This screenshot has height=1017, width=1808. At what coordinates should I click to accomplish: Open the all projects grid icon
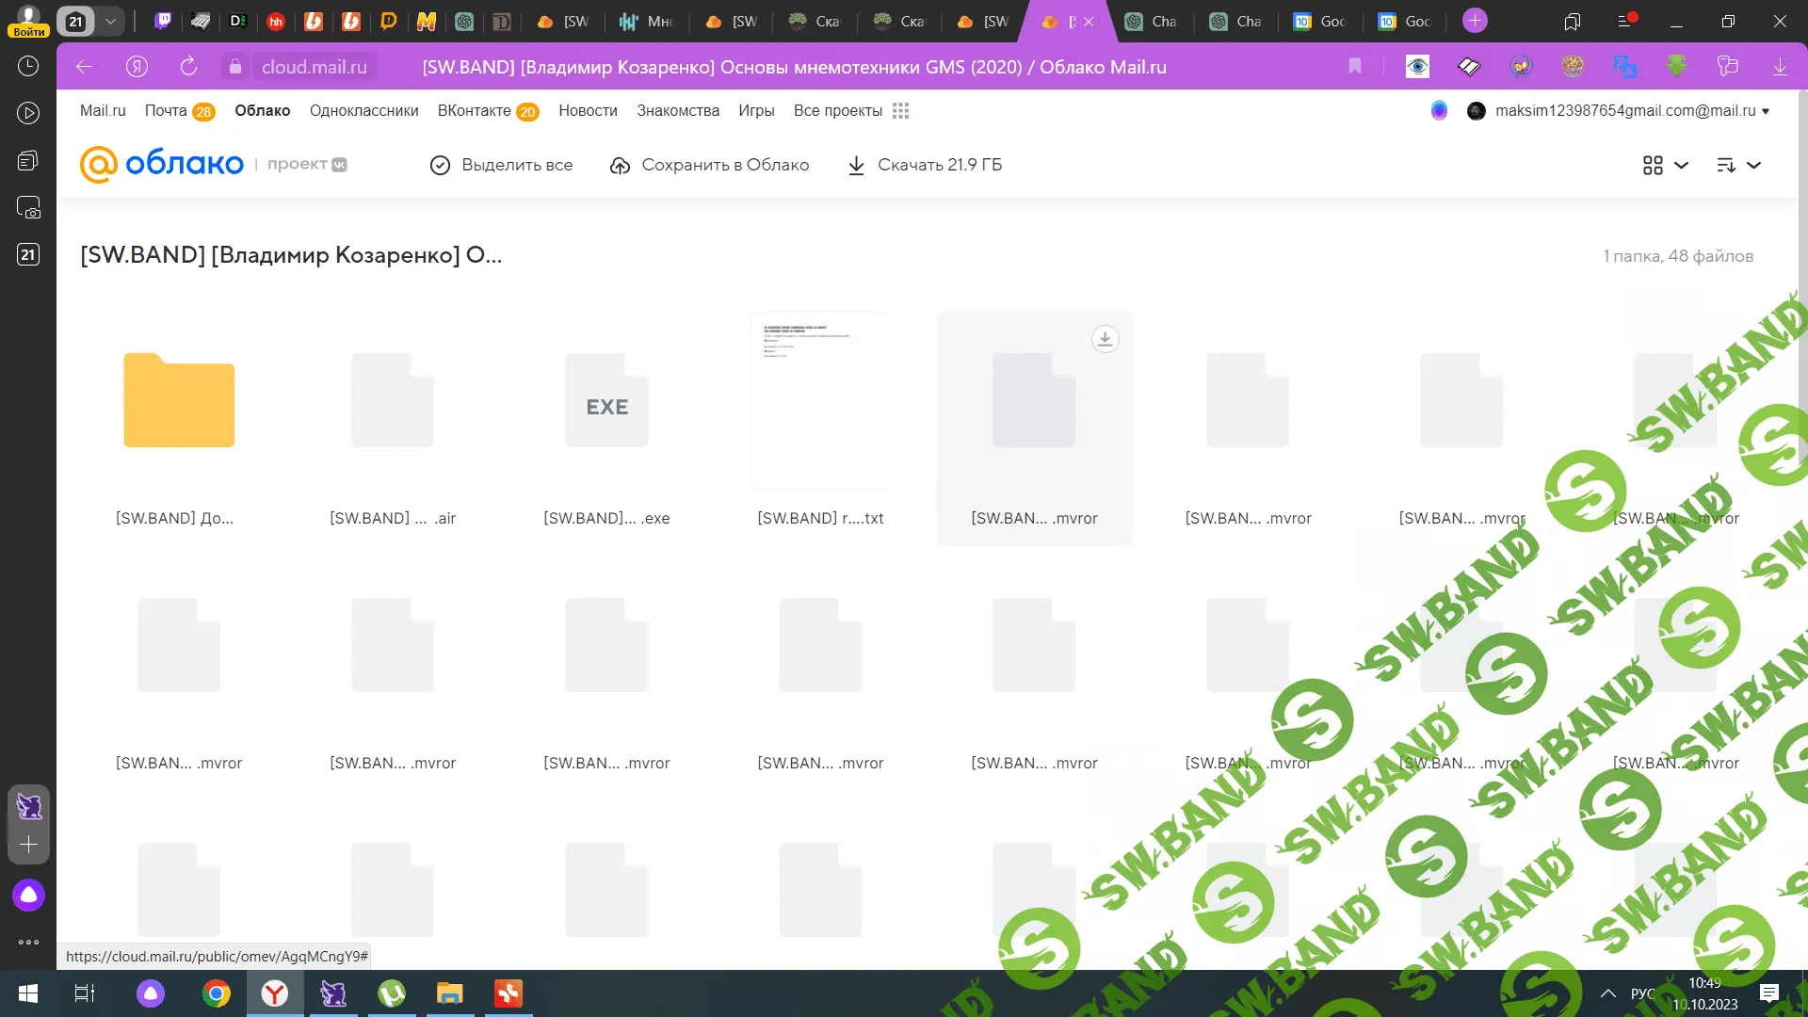click(x=900, y=111)
